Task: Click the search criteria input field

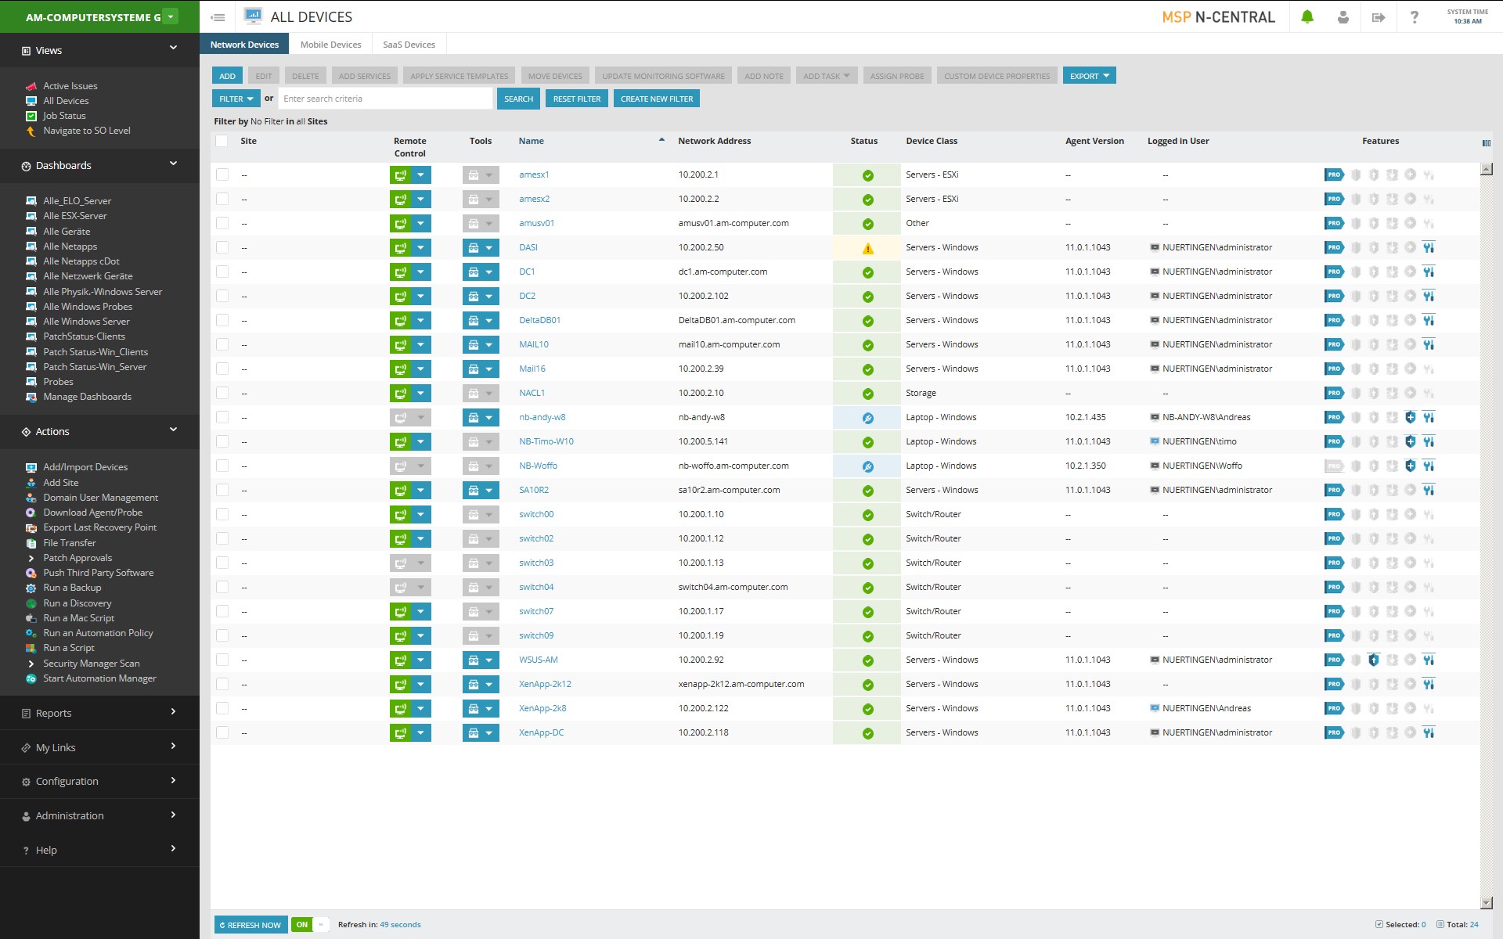Action: click(x=385, y=99)
